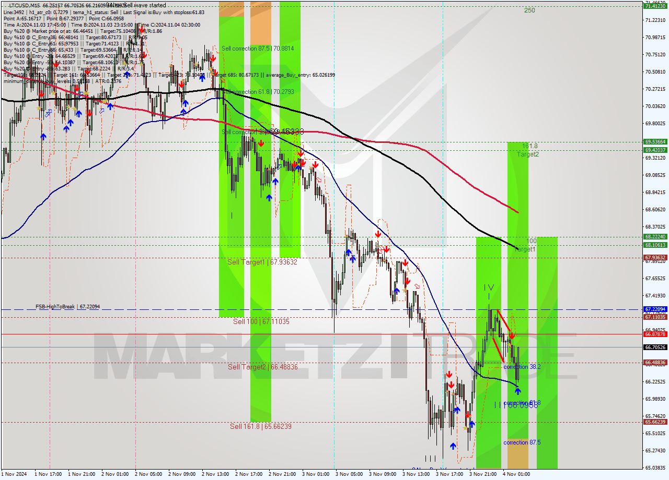Click the green 69.53664 price tag
The height and width of the screenshot is (480, 669).
coord(655,141)
